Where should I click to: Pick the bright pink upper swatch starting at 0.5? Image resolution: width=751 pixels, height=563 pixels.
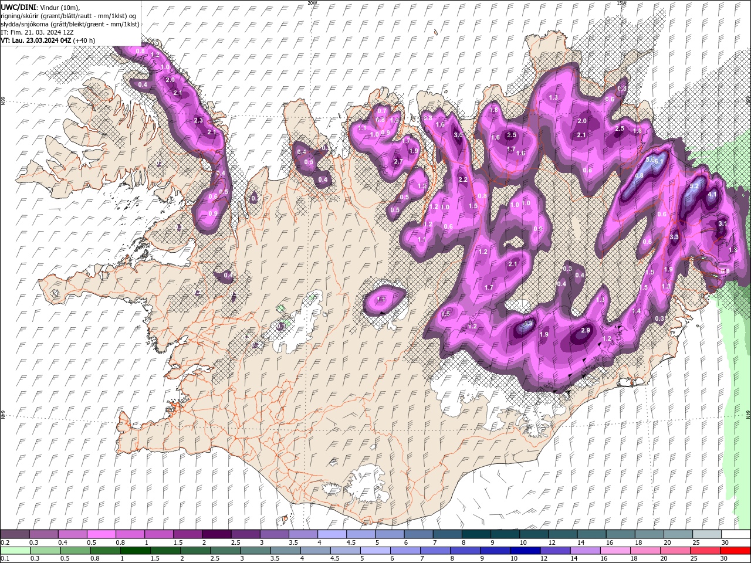101,534
